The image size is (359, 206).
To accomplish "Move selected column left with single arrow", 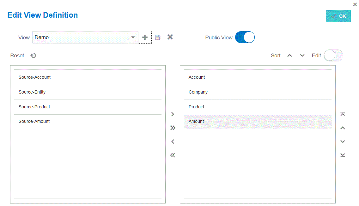I will [x=173, y=142].
